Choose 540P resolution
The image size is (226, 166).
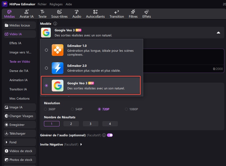pyautogui.click(x=77, y=109)
